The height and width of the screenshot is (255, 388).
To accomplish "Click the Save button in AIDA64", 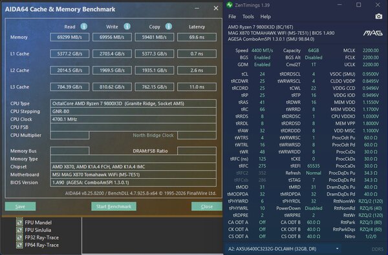I will pos(20,207).
